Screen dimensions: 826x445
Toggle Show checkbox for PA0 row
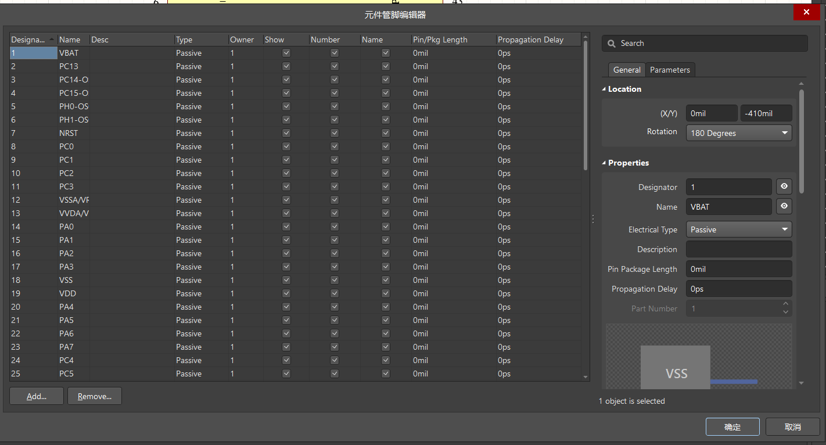coord(286,227)
